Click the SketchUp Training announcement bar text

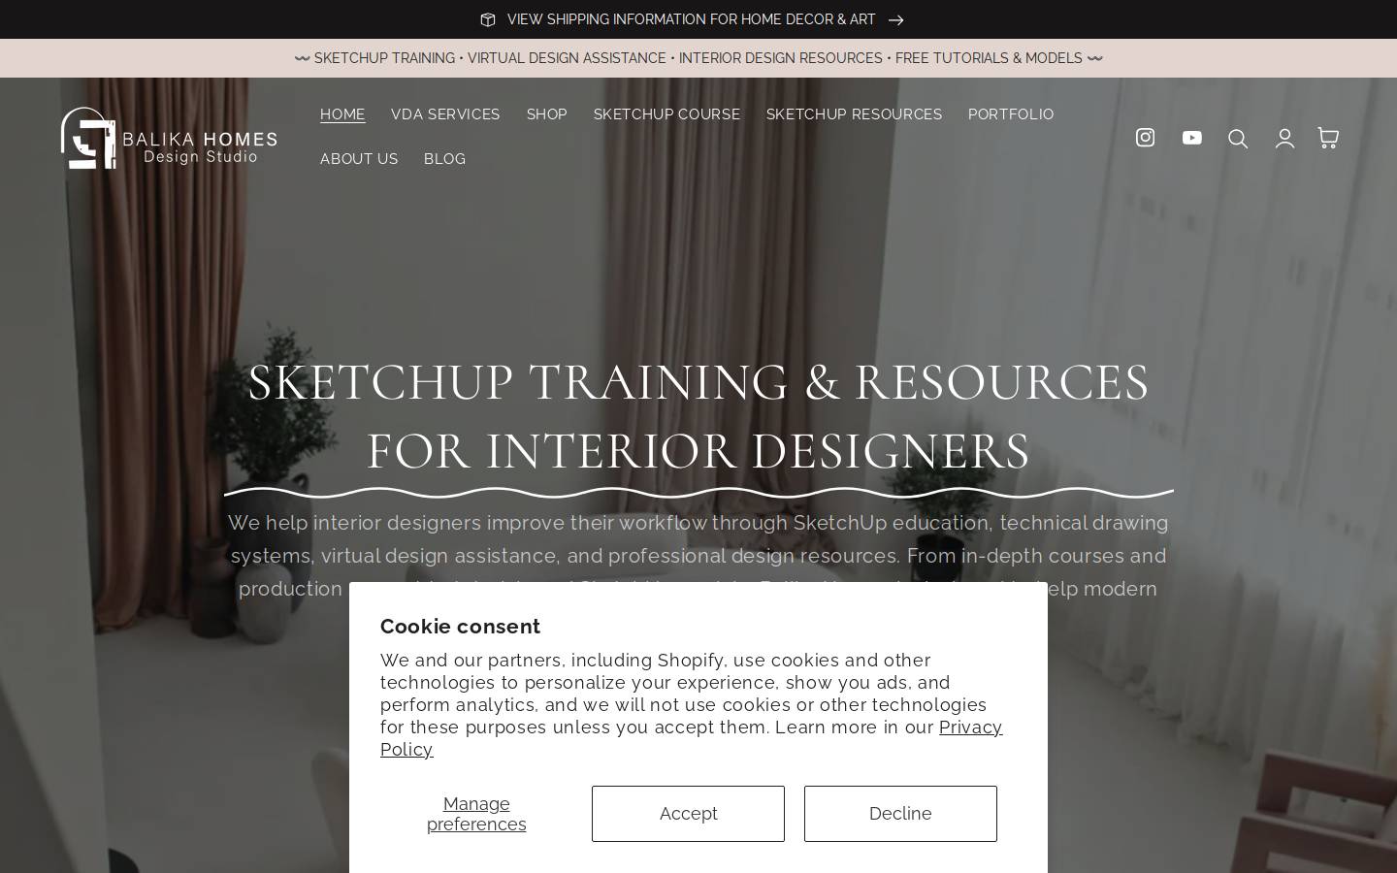pos(698,58)
